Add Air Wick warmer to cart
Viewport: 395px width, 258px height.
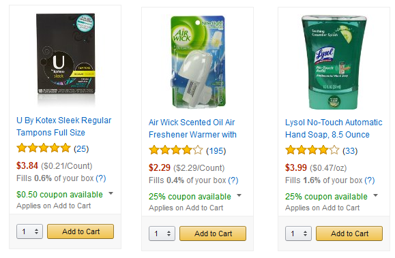point(213,233)
